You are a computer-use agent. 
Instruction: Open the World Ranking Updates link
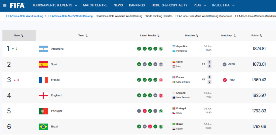click(x=159, y=16)
